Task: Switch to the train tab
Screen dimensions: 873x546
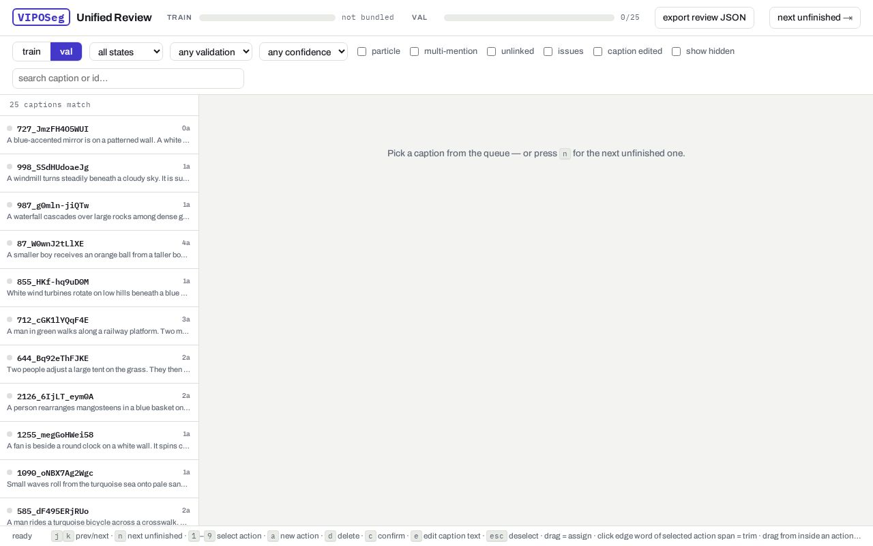Action: coord(31,52)
